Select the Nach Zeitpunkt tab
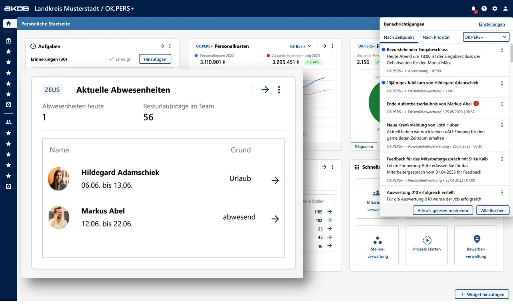 399,37
